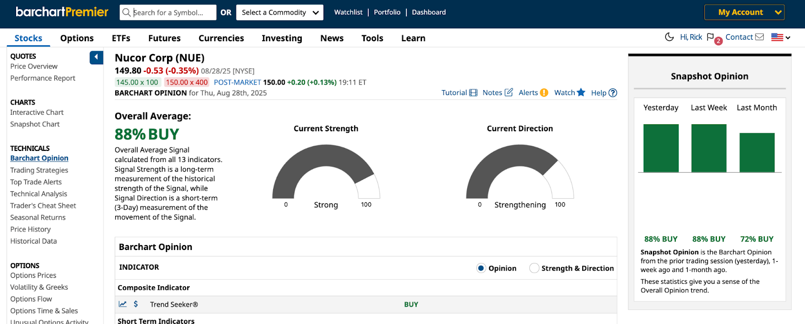Click Trend Seeker BUY value

[x=411, y=304]
